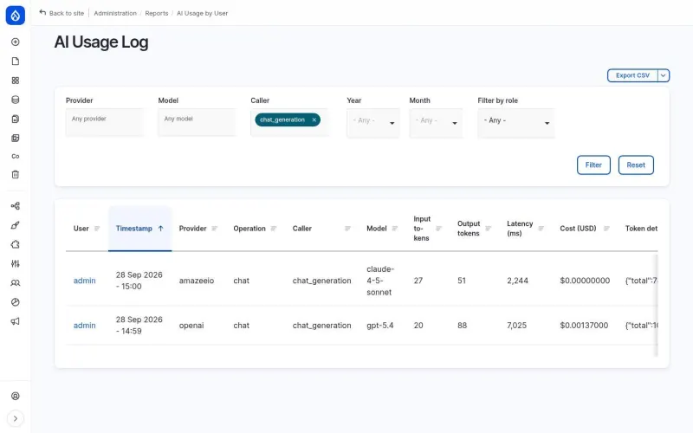The height and width of the screenshot is (433, 693).
Task: Open the People users sidebar icon
Action: pyautogui.click(x=15, y=283)
